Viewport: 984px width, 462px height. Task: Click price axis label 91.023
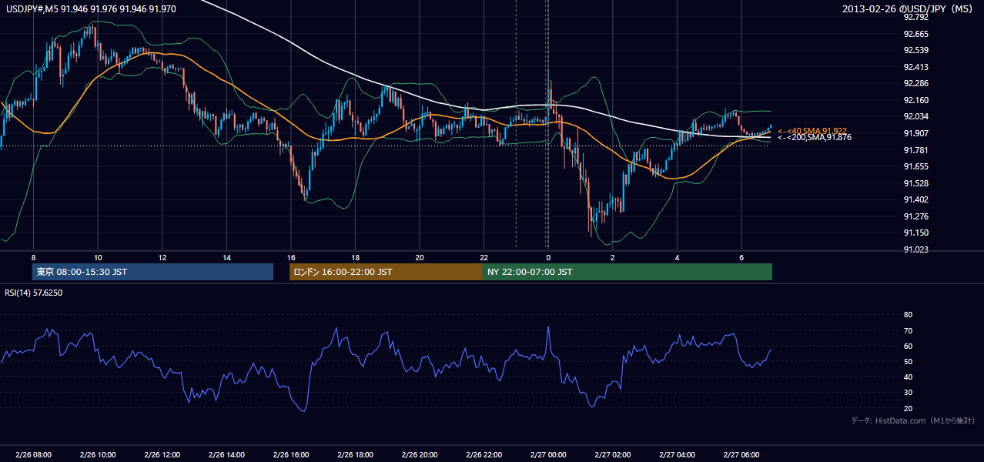pyautogui.click(x=916, y=249)
